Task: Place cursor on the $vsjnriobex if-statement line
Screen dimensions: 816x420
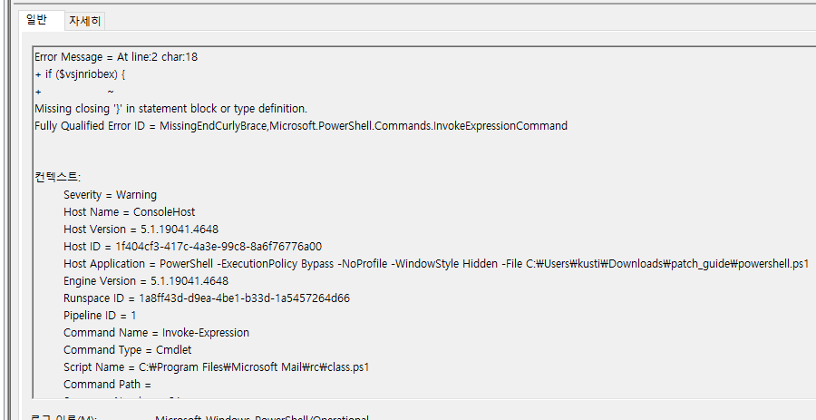Action: [80, 74]
